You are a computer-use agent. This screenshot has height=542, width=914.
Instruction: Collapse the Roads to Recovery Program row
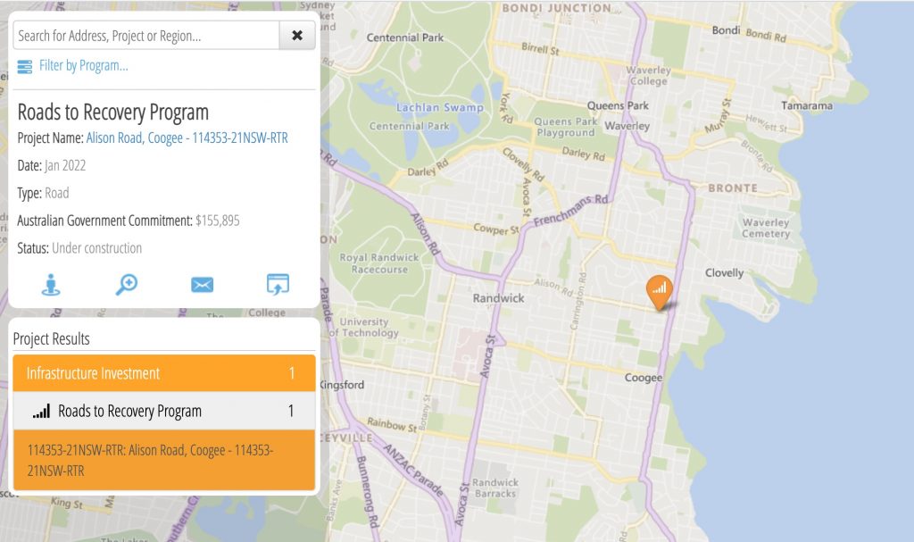click(x=164, y=412)
